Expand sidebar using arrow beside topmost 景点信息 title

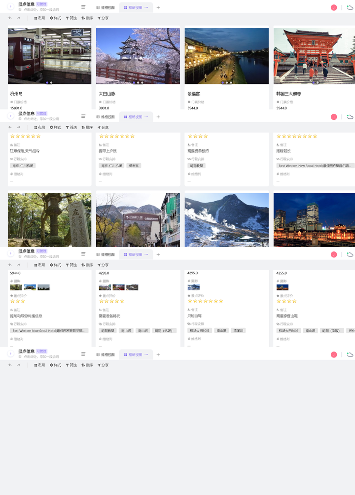pyautogui.click(x=10, y=7)
